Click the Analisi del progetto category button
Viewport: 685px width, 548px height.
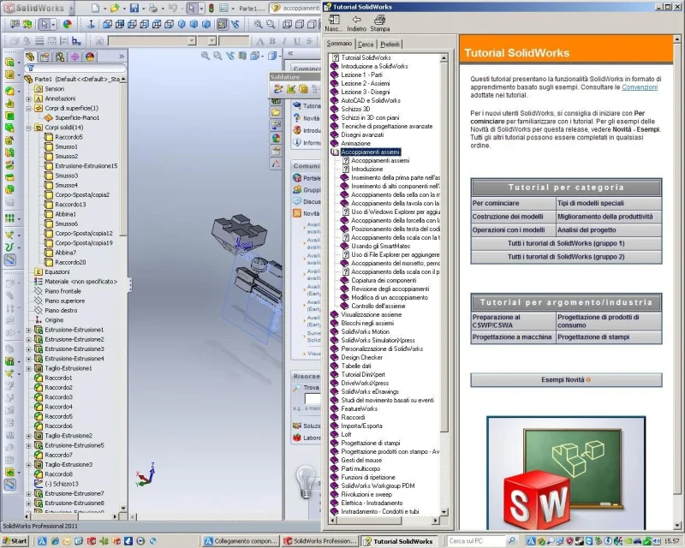coord(609,229)
